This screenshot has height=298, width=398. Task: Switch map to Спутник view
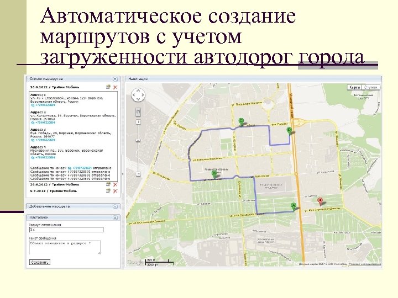(370, 87)
